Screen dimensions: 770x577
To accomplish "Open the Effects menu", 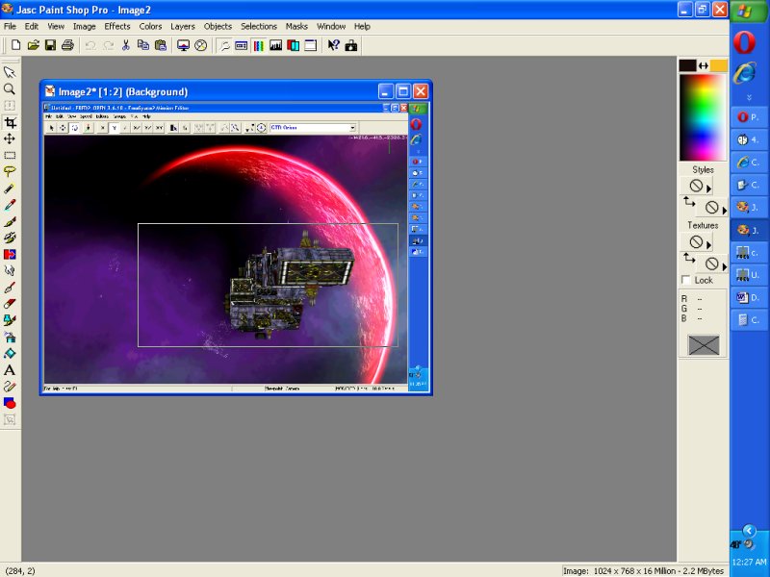I will (x=116, y=27).
